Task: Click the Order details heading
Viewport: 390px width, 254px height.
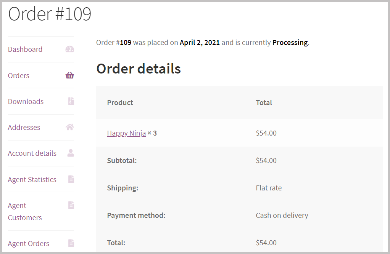Action: click(x=139, y=69)
